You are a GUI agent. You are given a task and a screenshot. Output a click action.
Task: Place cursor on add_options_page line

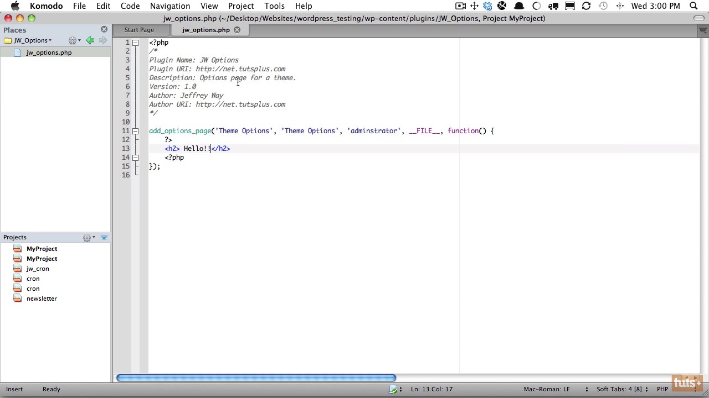tap(321, 131)
